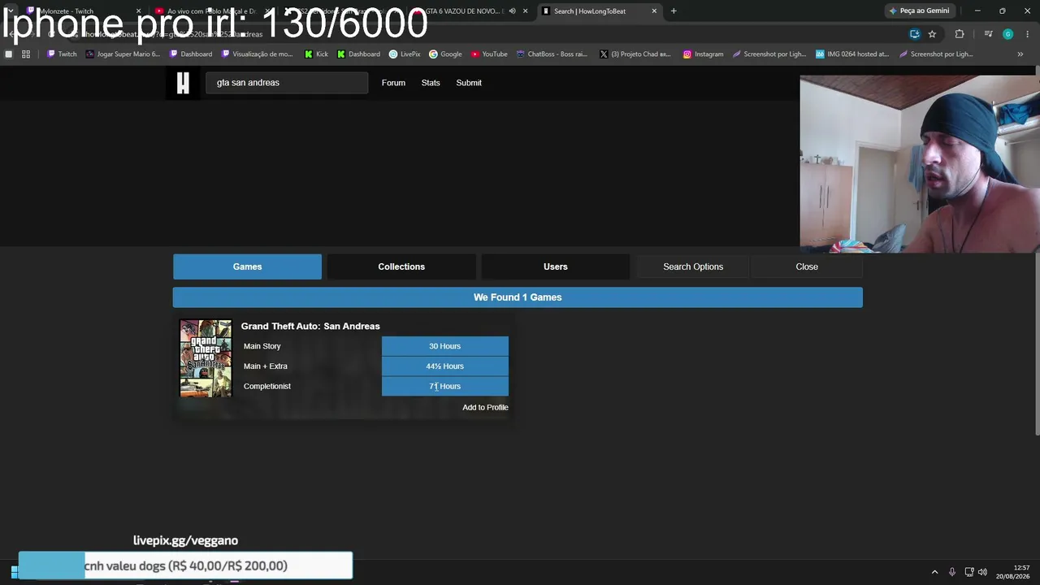Screen dimensions: 1040x585
Task: Close the Search | HowLongToBeat tab
Action: tap(654, 11)
